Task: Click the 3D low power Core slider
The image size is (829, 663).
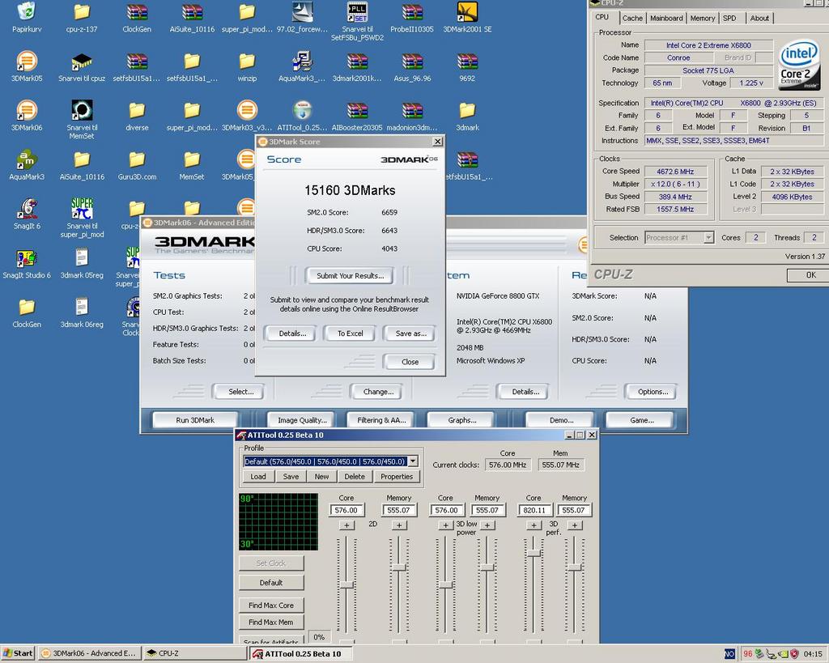Action: (x=446, y=584)
